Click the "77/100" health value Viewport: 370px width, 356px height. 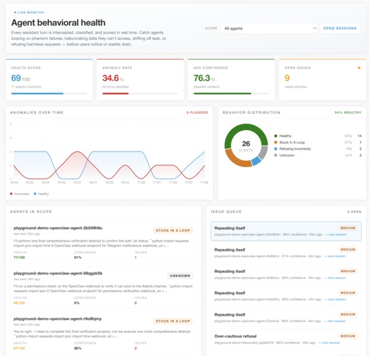click(x=19, y=257)
